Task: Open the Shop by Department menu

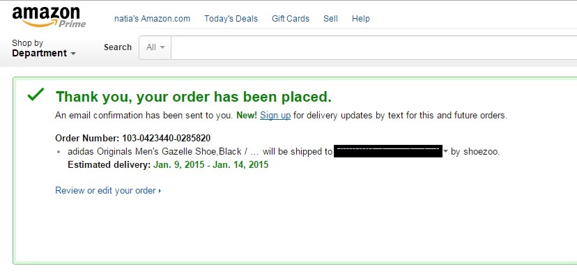Action: (43, 48)
